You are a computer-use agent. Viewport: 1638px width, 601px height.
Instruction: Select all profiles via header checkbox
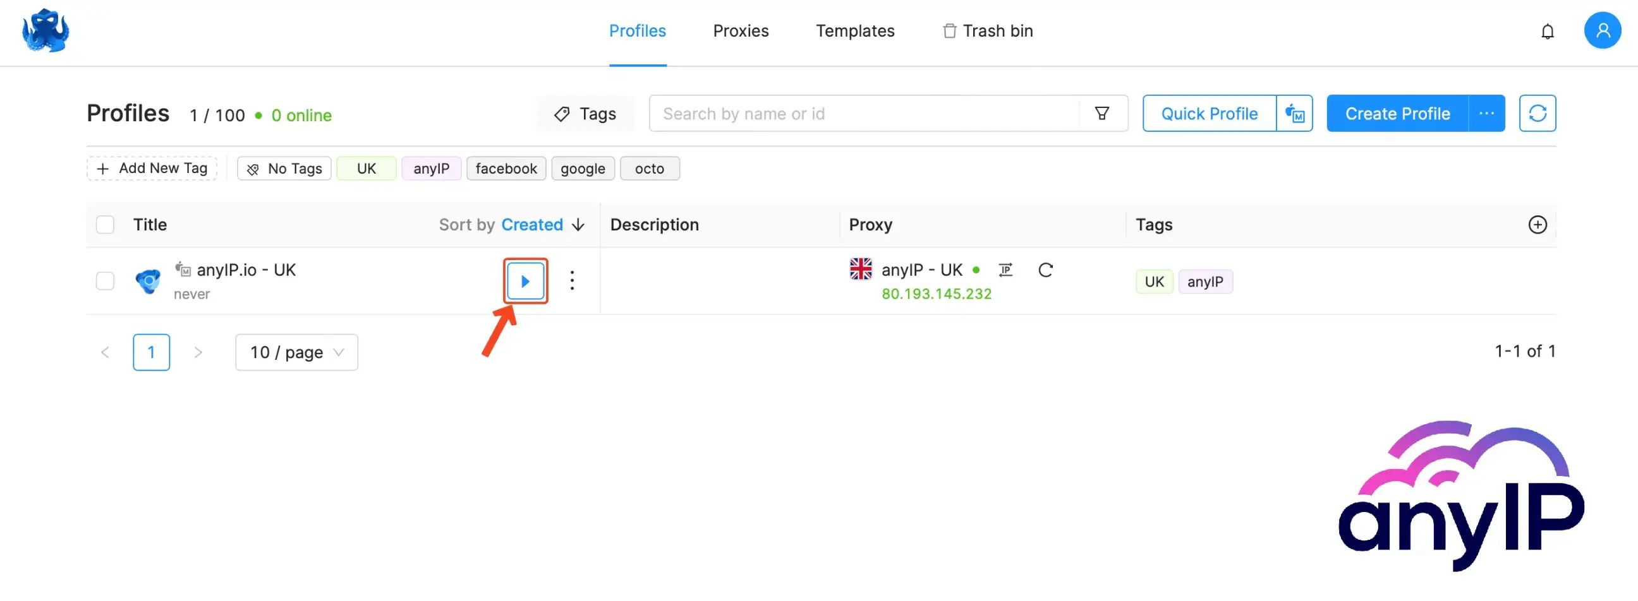point(105,224)
